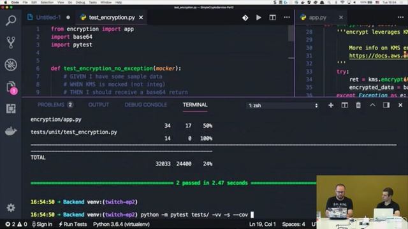
Task: Split the terminal panel
Action: [x=344, y=105]
